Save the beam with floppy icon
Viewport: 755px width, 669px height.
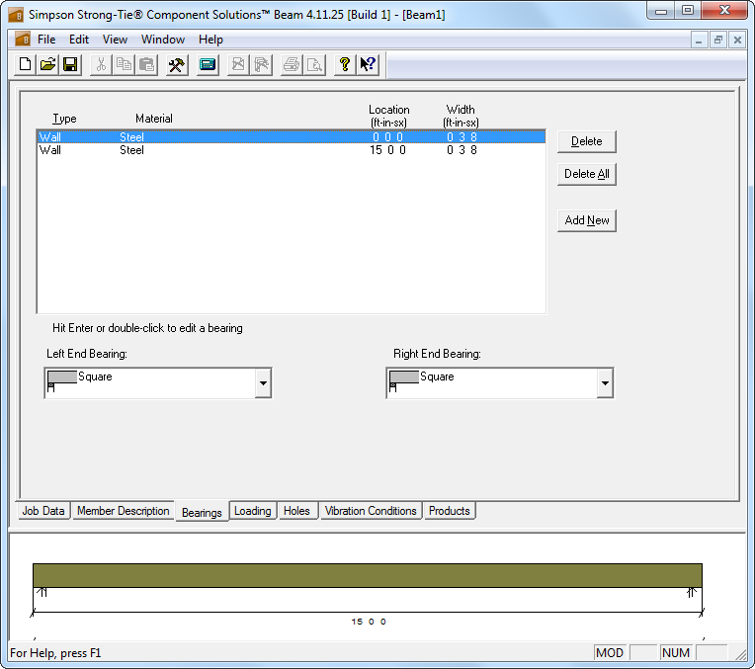[70, 64]
